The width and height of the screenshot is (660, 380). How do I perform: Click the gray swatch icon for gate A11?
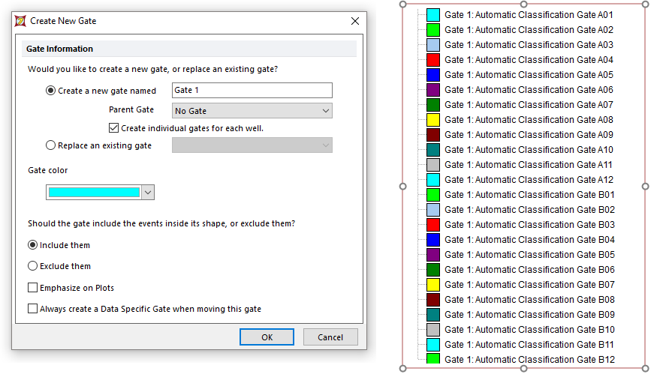(432, 165)
